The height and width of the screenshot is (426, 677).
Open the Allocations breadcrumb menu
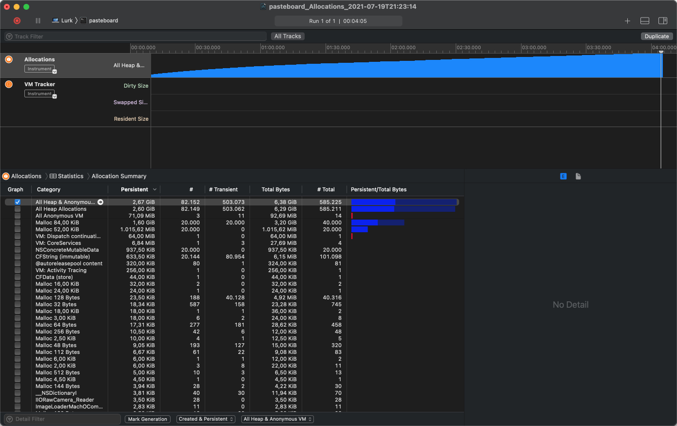coord(26,176)
